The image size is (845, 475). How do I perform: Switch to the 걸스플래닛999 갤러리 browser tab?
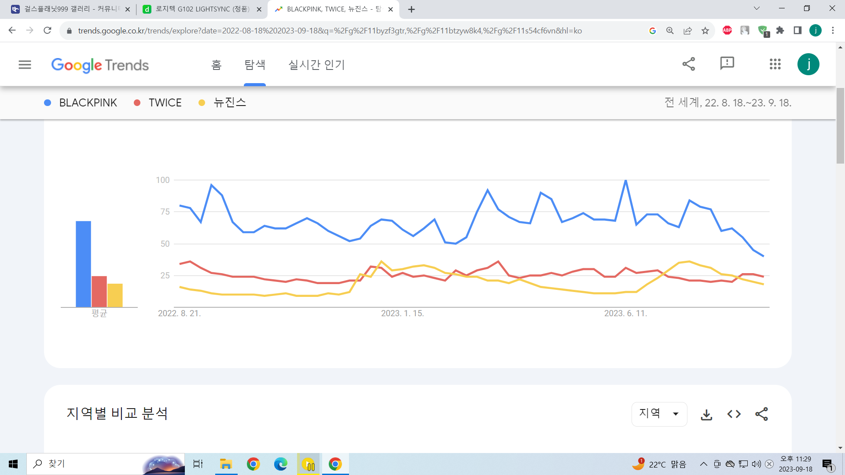pos(70,9)
